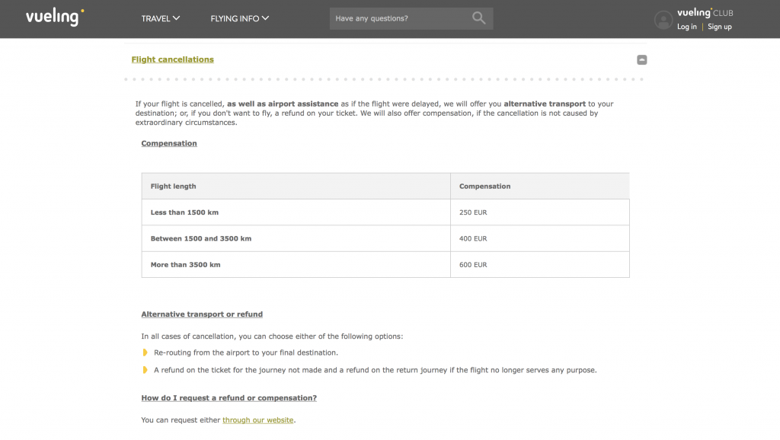The image size is (780, 440).
Task: Click the Vueling Club logo
Action: pyautogui.click(x=705, y=12)
